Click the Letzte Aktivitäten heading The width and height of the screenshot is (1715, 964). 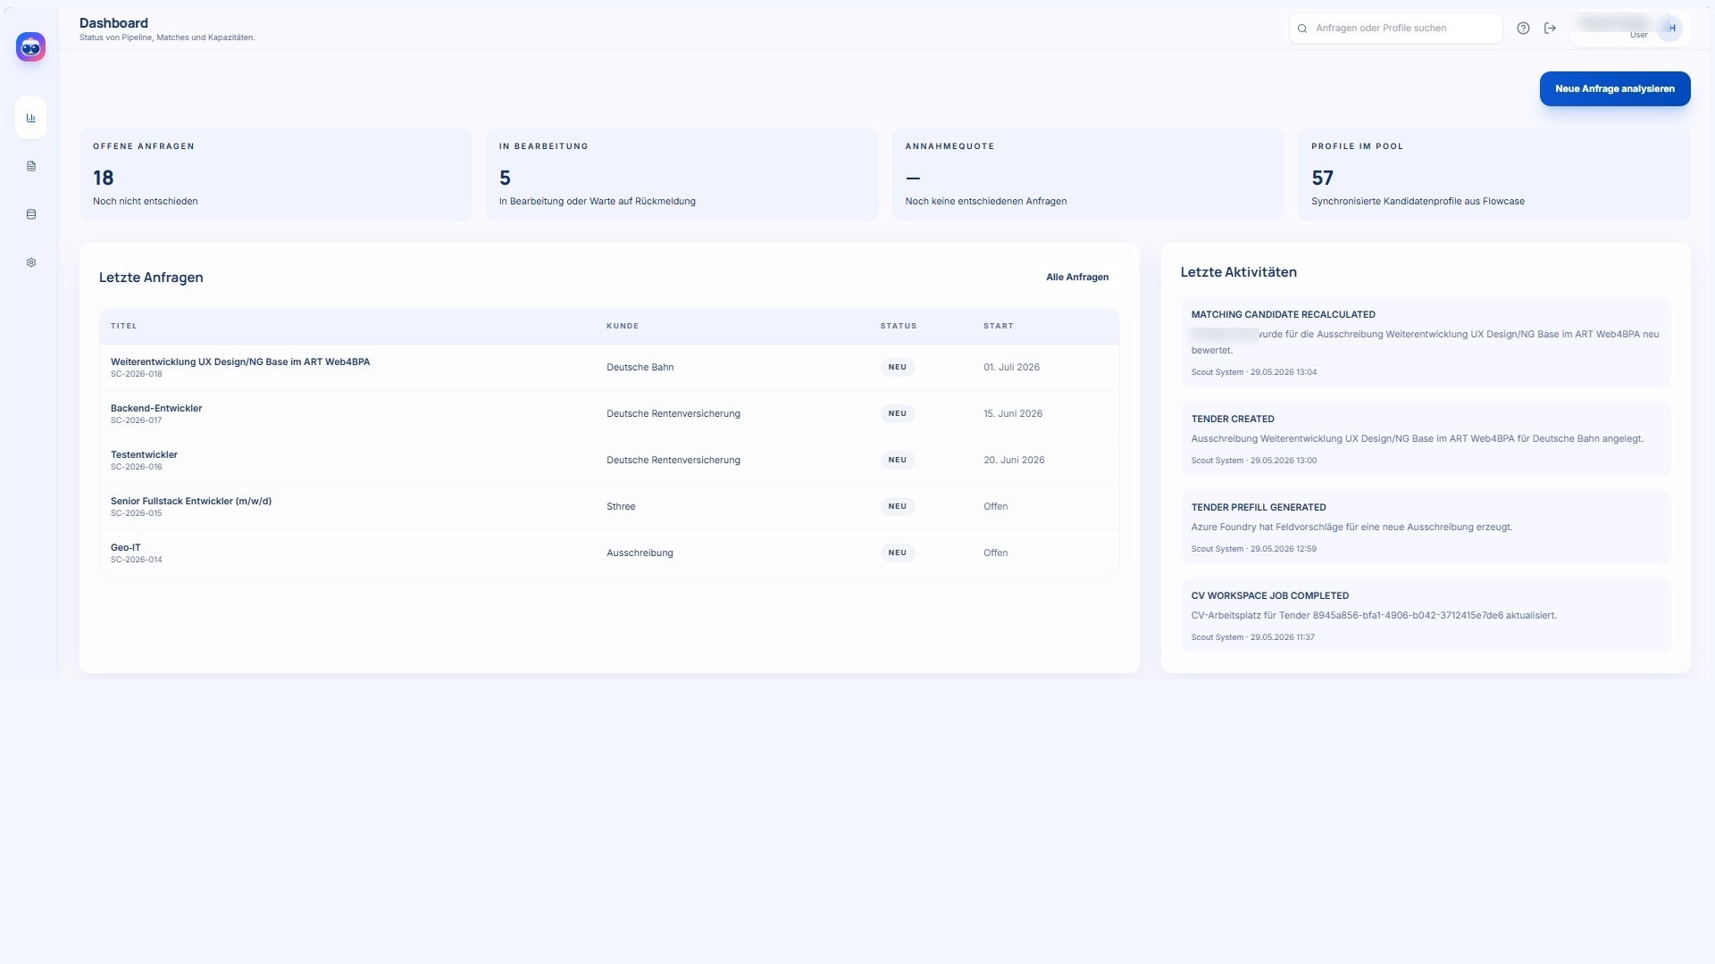click(x=1238, y=273)
